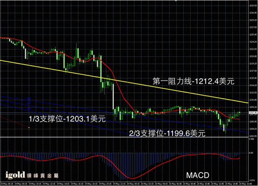
Task: Click the yellow resistance trendline
Action: tap(124, 82)
